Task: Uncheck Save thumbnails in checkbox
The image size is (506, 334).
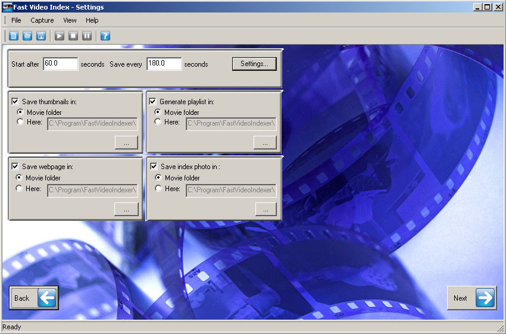Action: (15, 102)
